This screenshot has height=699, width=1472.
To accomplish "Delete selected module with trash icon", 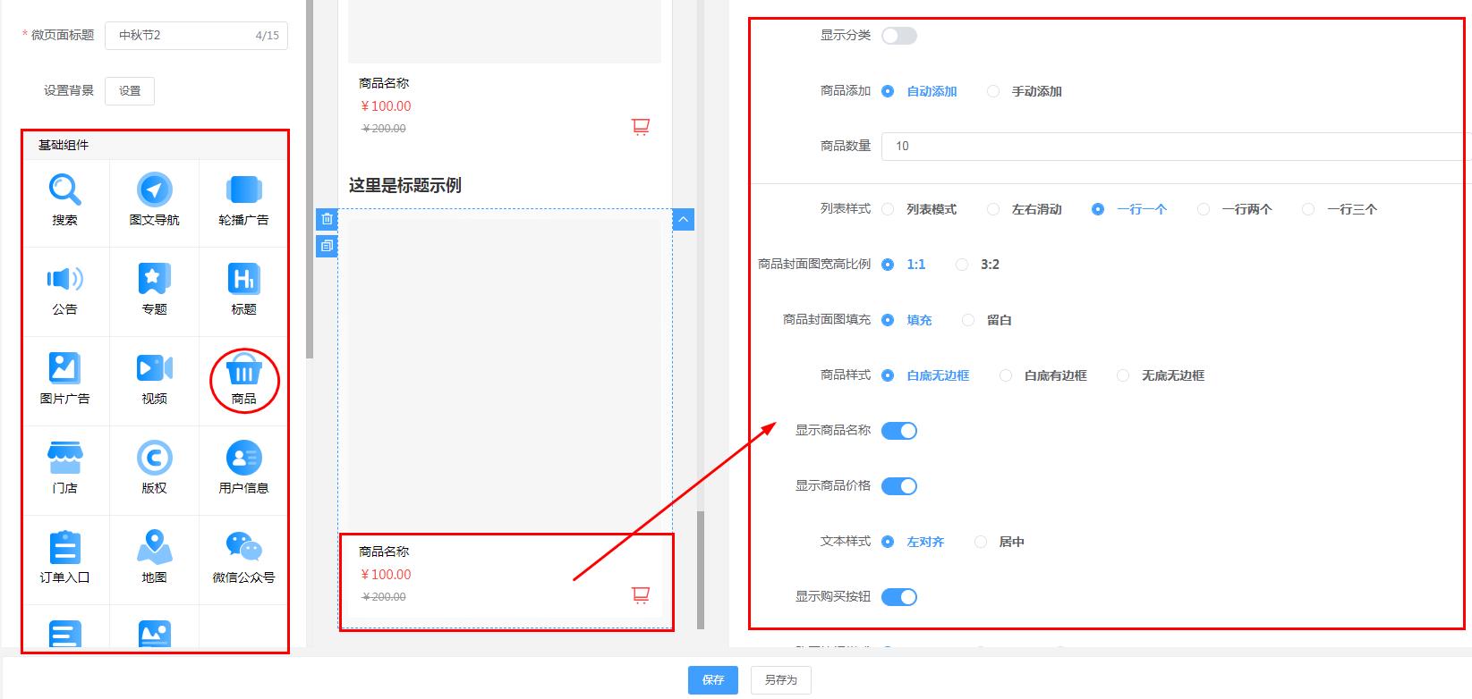I will [327, 219].
